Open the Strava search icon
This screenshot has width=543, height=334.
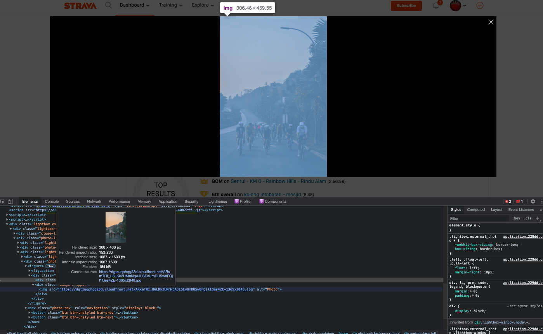(x=109, y=5)
